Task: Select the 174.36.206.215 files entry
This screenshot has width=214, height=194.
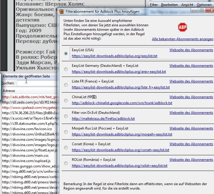Action: (x=29, y=113)
